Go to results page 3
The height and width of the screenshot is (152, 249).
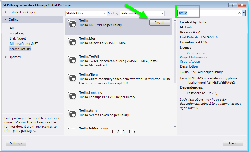124,132
